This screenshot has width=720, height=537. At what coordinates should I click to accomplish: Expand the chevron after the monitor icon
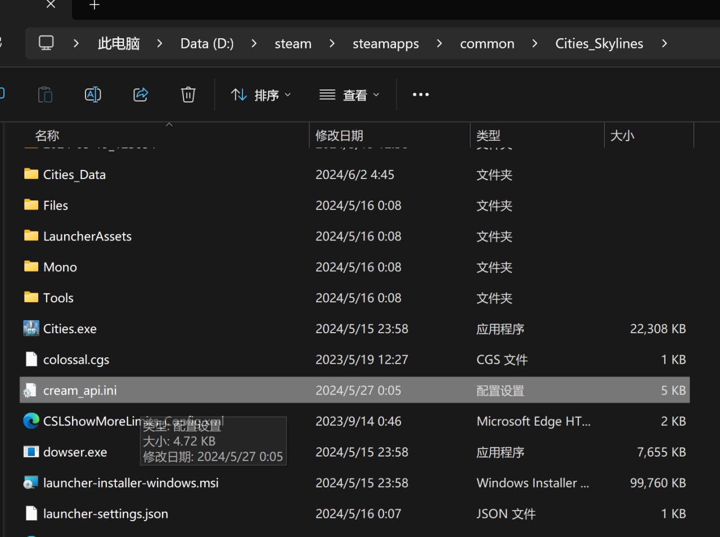pos(76,43)
